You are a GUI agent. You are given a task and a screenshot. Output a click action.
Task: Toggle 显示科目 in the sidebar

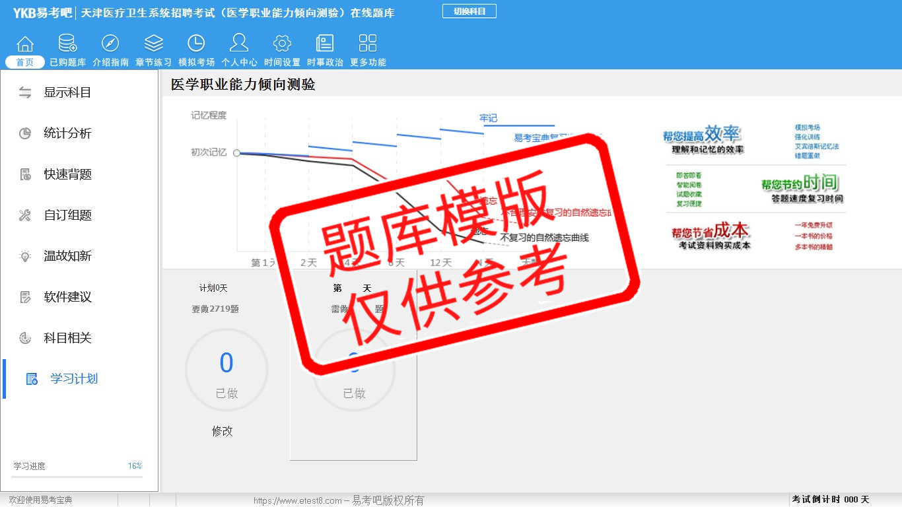(x=67, y=92)
